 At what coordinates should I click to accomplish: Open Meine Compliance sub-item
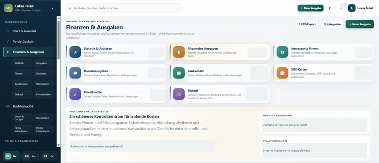point(44,129)
